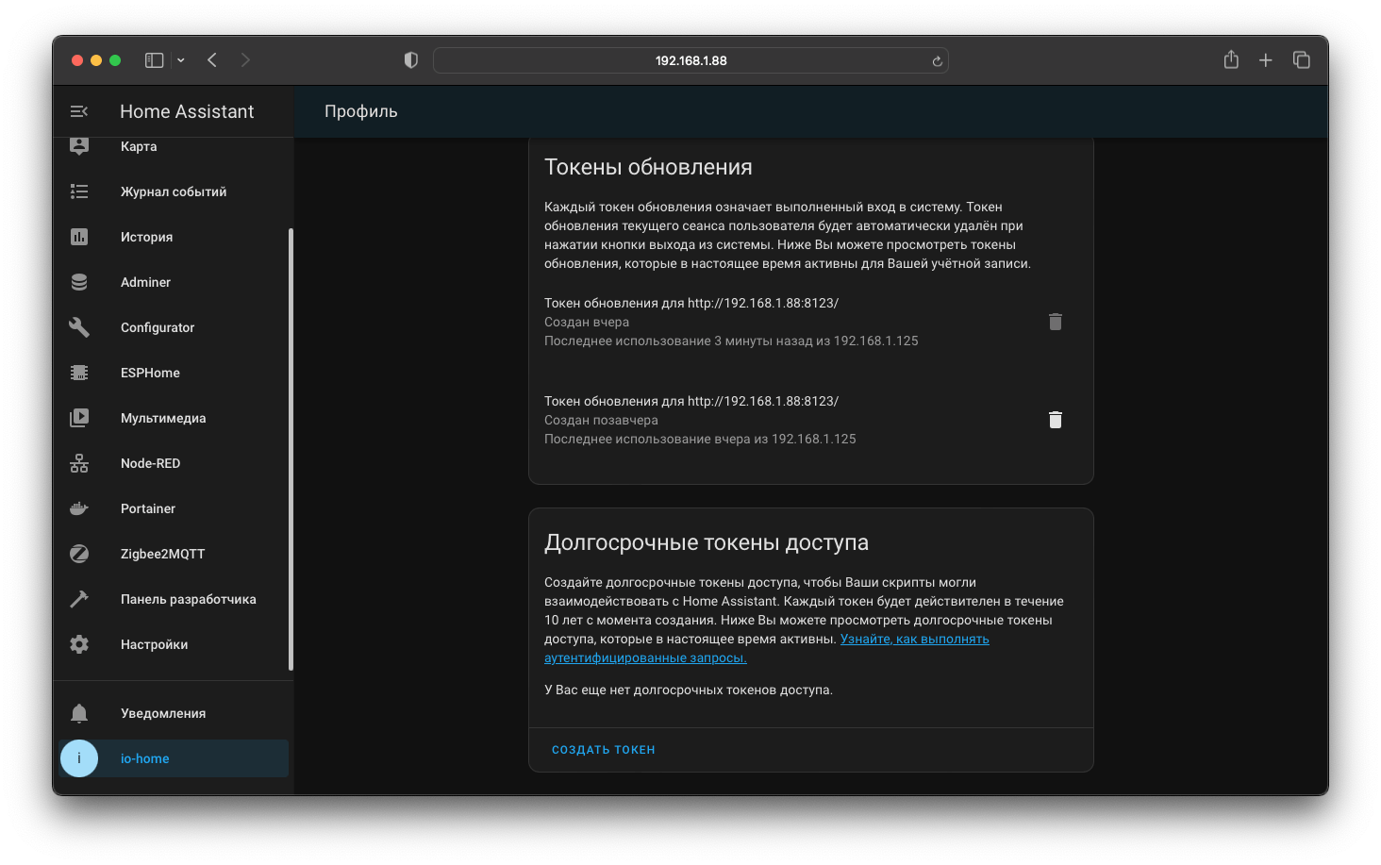Screen dimensions: 1381x865
Task: Collapse the sidebar with the hamburger toggle
Action: coord(79,110)
